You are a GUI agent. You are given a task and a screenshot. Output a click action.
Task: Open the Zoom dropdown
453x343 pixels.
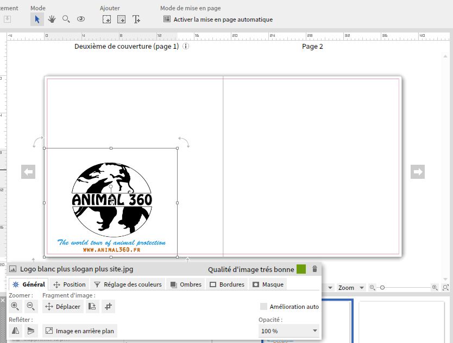[x=351, y=288]
